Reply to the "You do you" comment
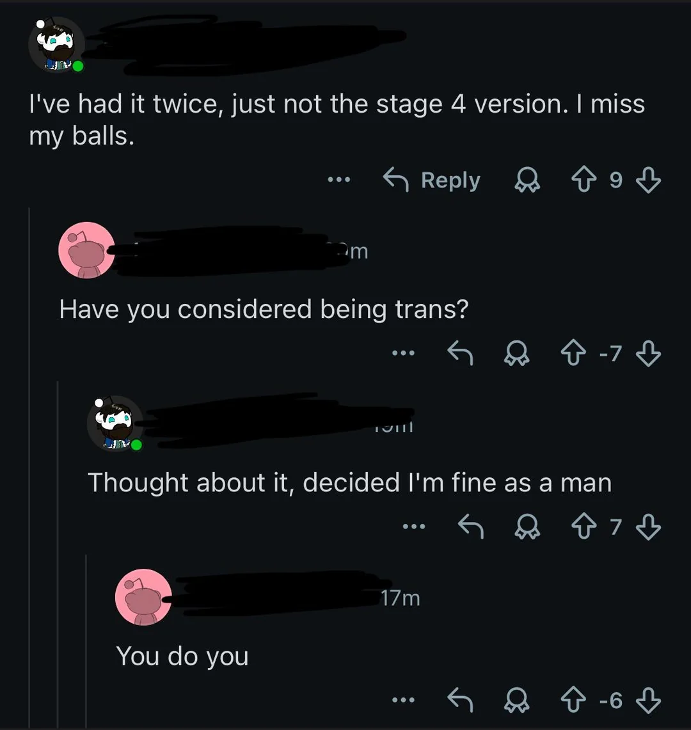Viewport: 691px width, 730px height. pyautogui.click(x=459, y=700)
